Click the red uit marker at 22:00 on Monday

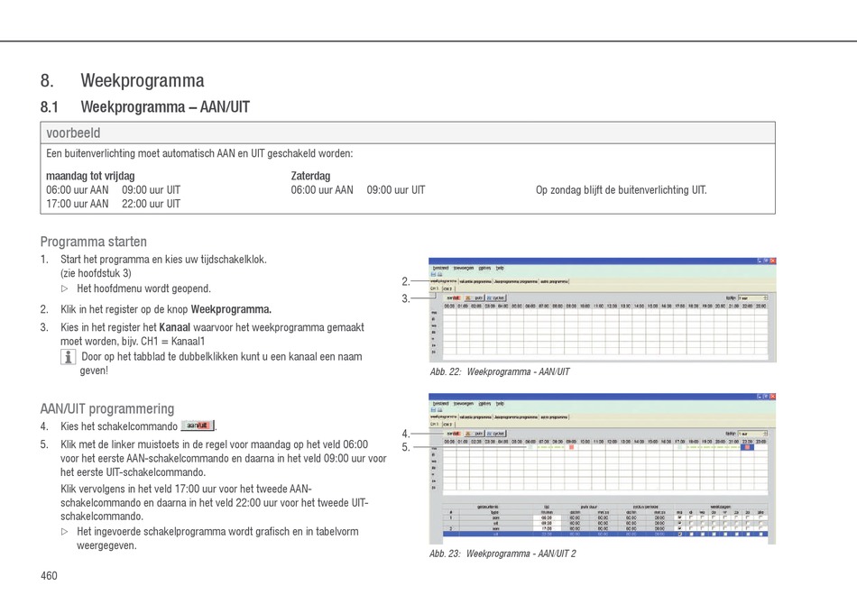click(747, 447)
